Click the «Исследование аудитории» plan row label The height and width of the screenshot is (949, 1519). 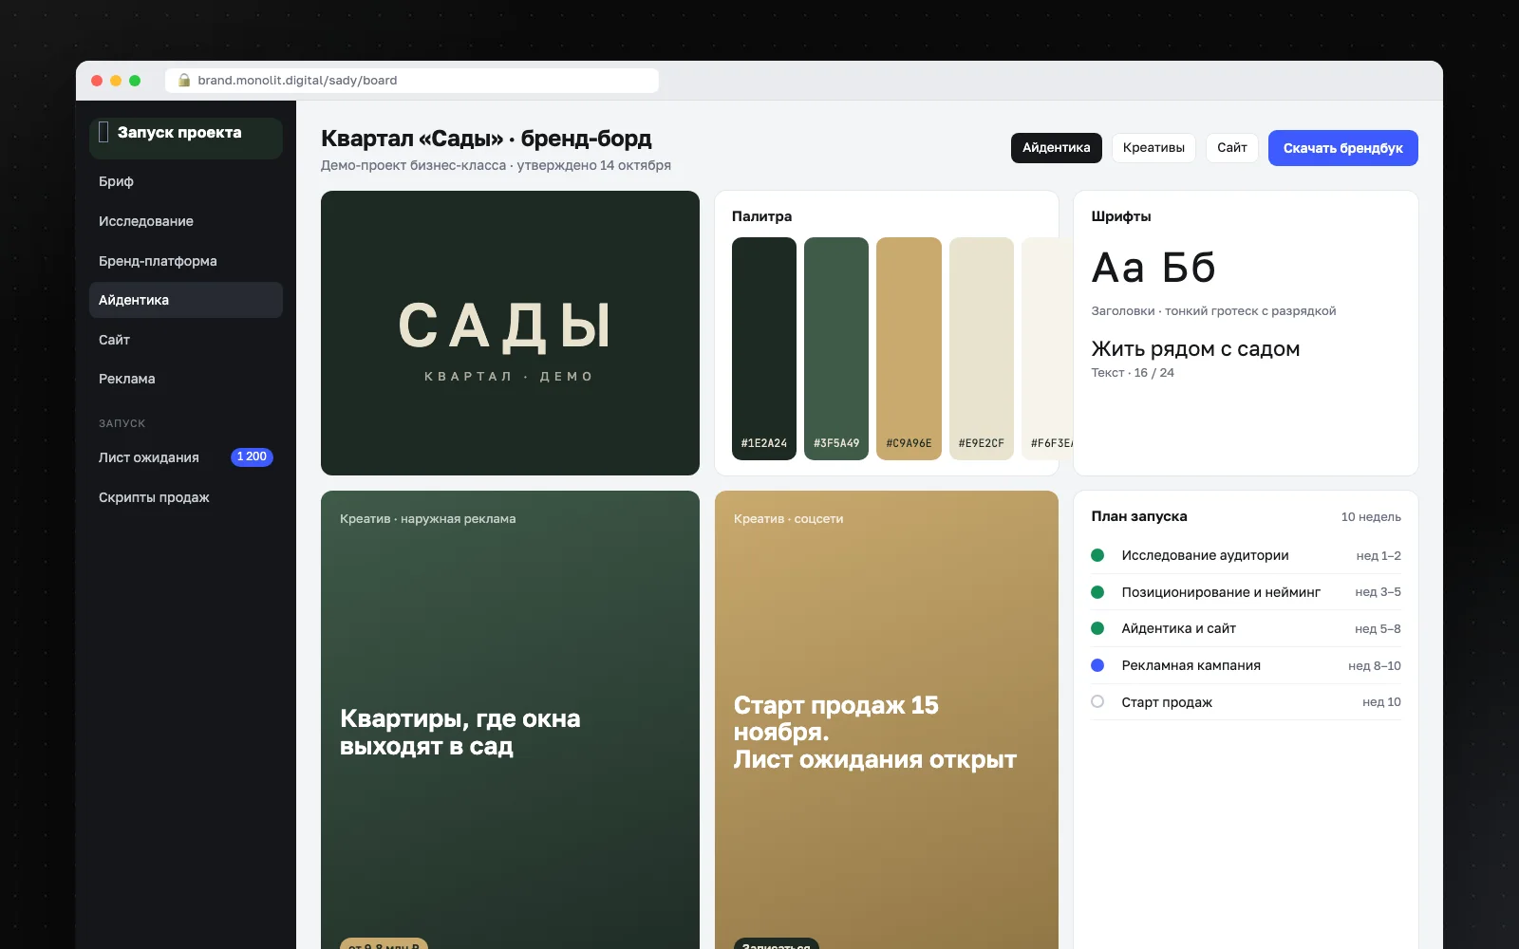[1205, 555]
